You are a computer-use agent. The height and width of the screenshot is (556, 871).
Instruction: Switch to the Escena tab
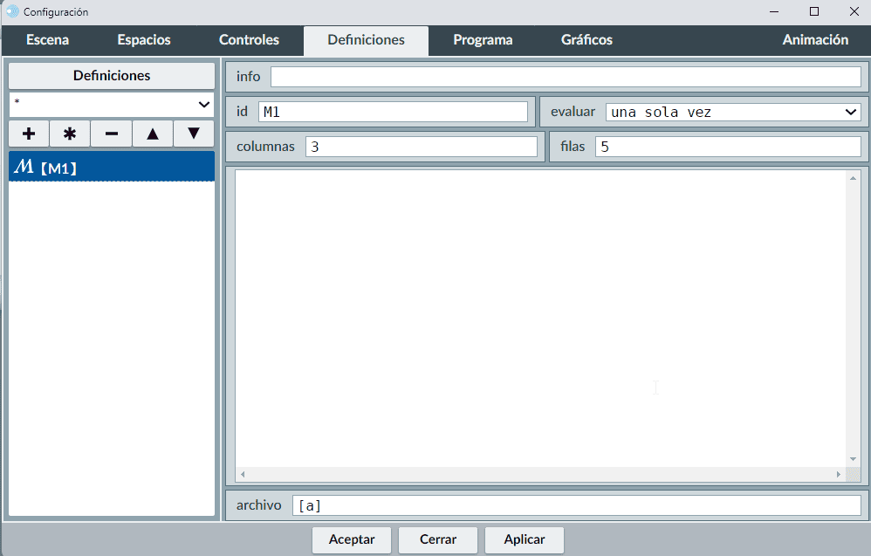pyautogui.click(x=48, y=40)
